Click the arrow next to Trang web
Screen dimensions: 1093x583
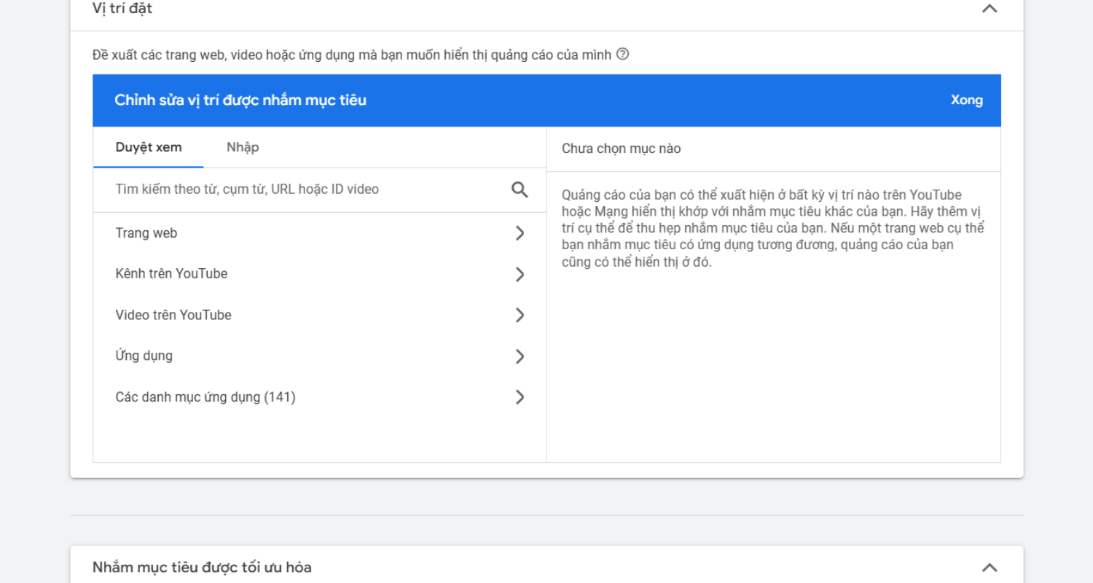pyautogui.click(x=520, y=233)
